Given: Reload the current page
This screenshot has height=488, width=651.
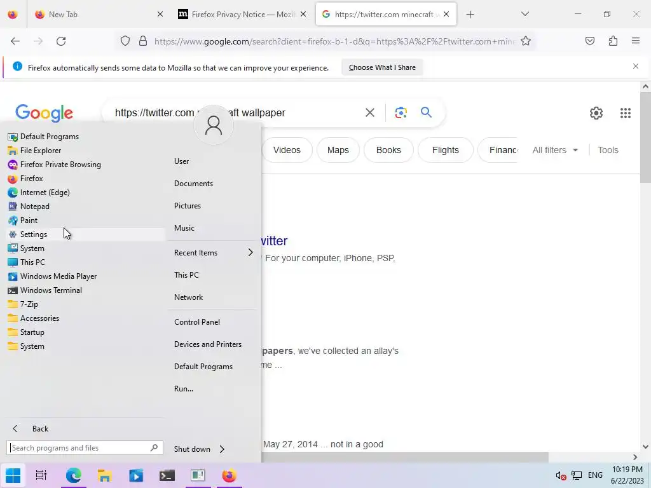Looking at the screenshot, I should [x=61, y=41].
